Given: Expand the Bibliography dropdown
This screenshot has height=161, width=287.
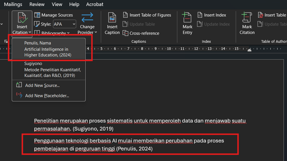Looking at the screenshot, I should [x=52, y=33].
